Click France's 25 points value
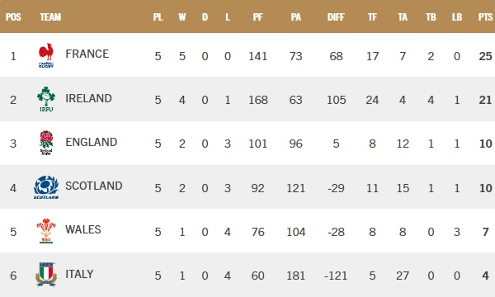This screenshot has height=297, width=495. pyautogui.click(x=486, y=56)
